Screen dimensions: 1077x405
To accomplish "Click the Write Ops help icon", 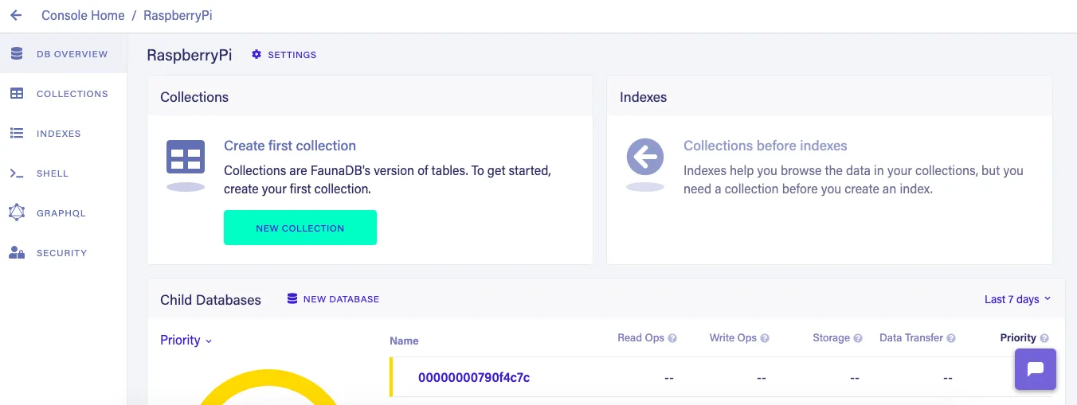I will coord(765,338).
